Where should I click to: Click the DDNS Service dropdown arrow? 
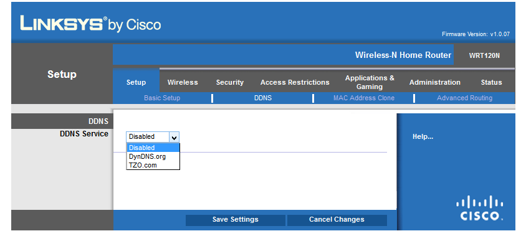(x=174, y=137)
